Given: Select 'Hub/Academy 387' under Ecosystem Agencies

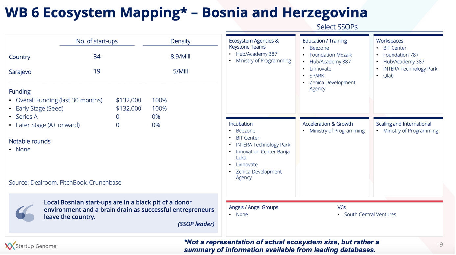Looking at the screenshot, I should 257,54.
